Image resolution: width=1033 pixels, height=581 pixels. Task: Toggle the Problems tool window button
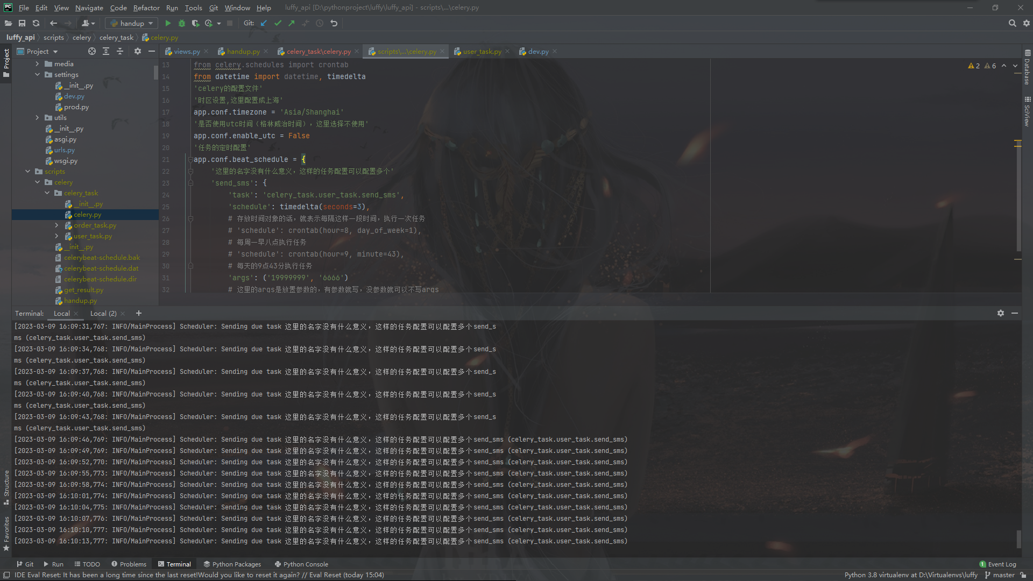point(129,564)
